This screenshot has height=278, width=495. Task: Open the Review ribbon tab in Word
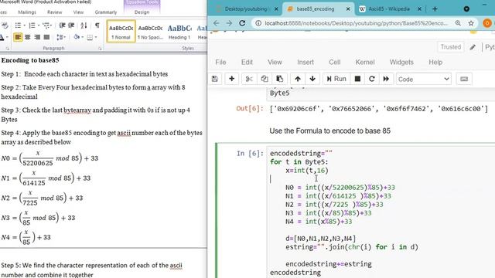55,12
